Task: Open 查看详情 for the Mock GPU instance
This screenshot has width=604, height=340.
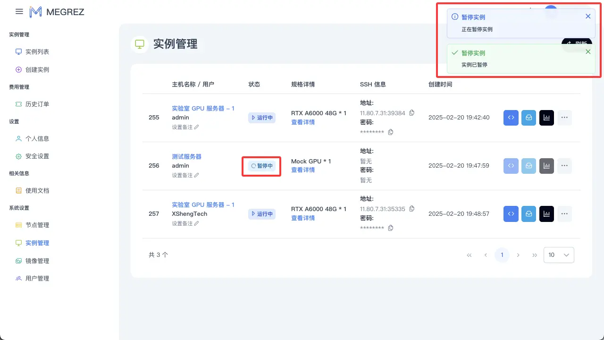Action: tap(304, 170)
